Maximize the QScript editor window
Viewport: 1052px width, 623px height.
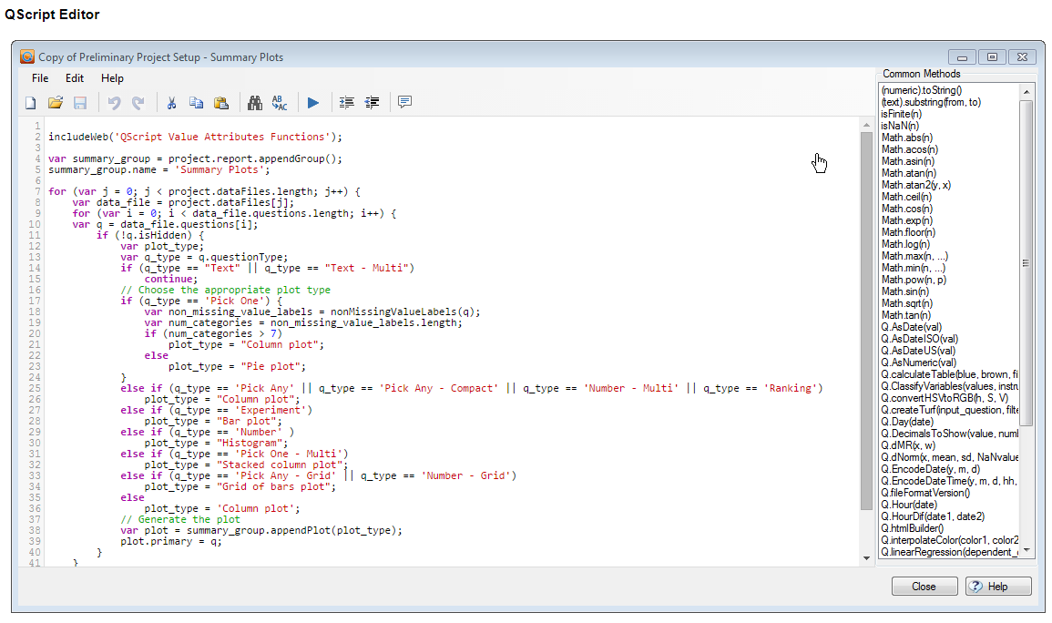[992, 57]
